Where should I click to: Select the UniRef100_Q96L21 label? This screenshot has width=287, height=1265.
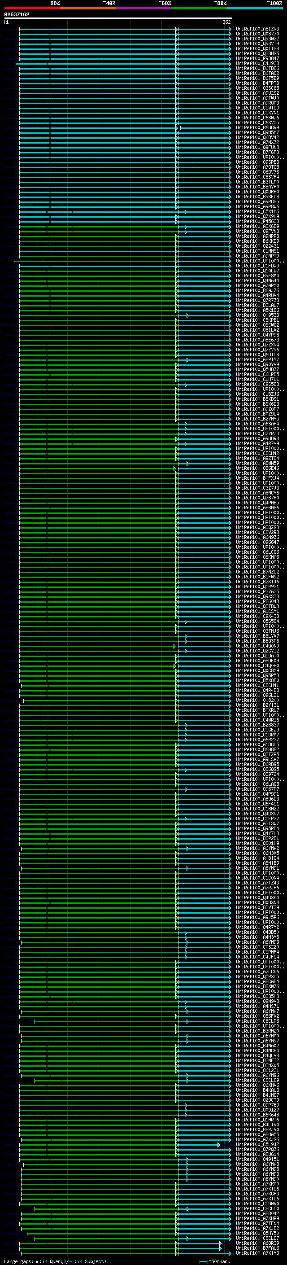tap(257, 696)
